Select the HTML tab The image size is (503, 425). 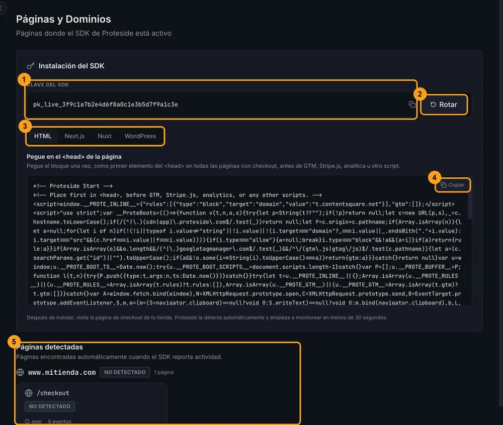(43, 136)
